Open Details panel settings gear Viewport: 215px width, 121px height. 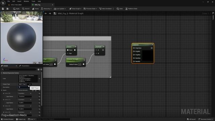(41, 70)
